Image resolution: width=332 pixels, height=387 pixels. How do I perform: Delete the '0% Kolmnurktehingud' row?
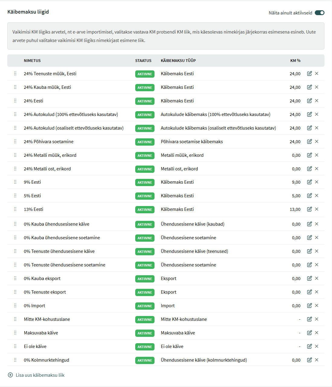tap(317, 360)
